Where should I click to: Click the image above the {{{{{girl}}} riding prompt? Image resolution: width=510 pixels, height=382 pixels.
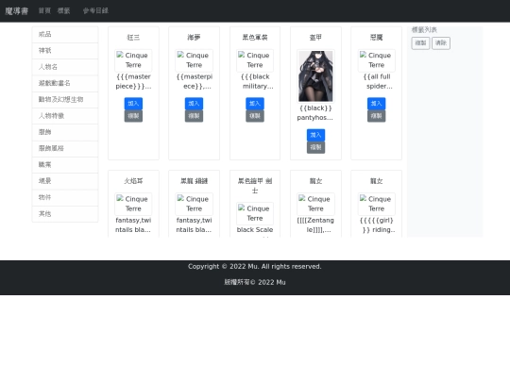click(x=376, y=204)
